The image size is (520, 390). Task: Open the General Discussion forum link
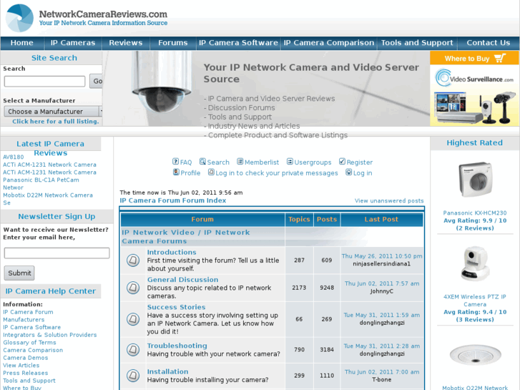tap(182, 280)
